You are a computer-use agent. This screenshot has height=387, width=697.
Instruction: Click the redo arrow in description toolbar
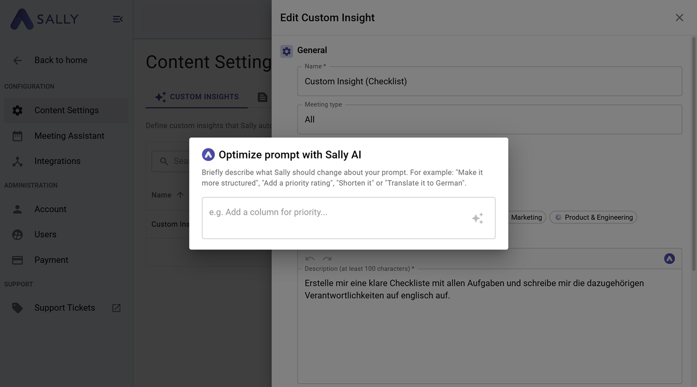327,259
